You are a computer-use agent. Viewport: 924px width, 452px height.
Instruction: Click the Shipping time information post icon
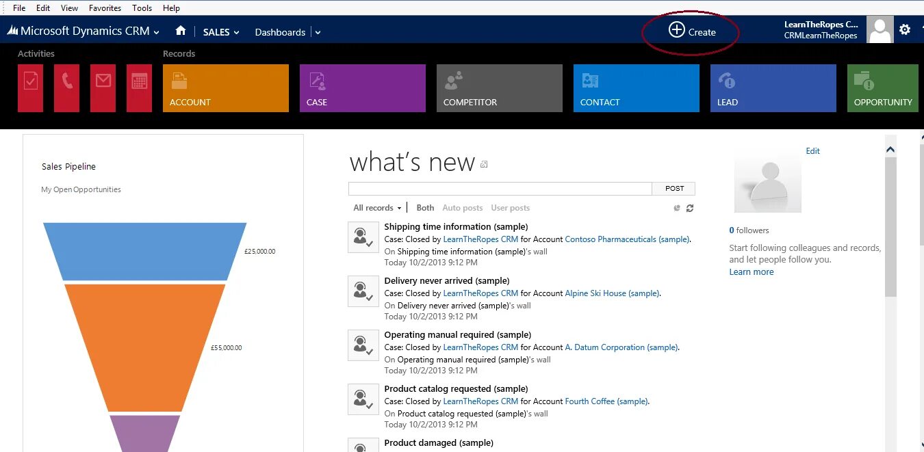tap(363, 237)
